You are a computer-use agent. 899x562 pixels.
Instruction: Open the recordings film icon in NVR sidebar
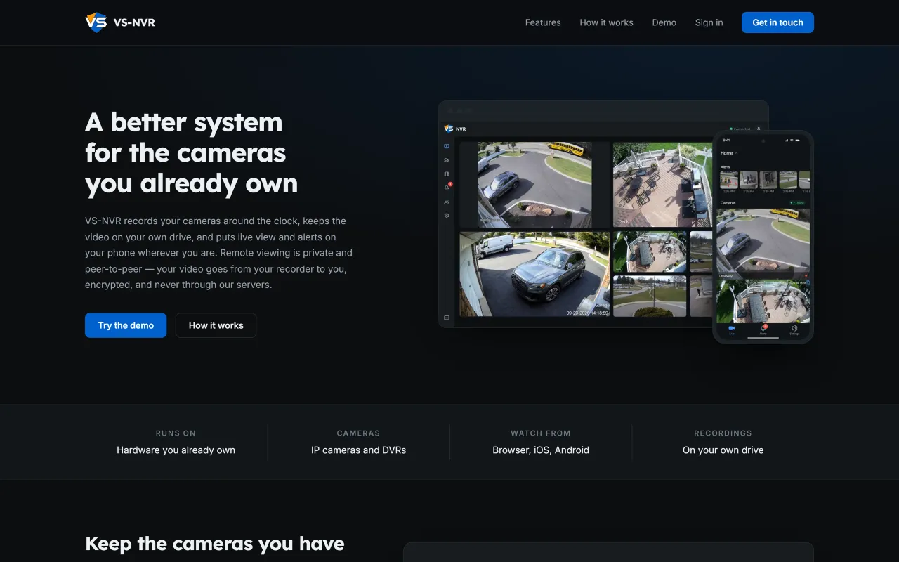coord(447,174)
